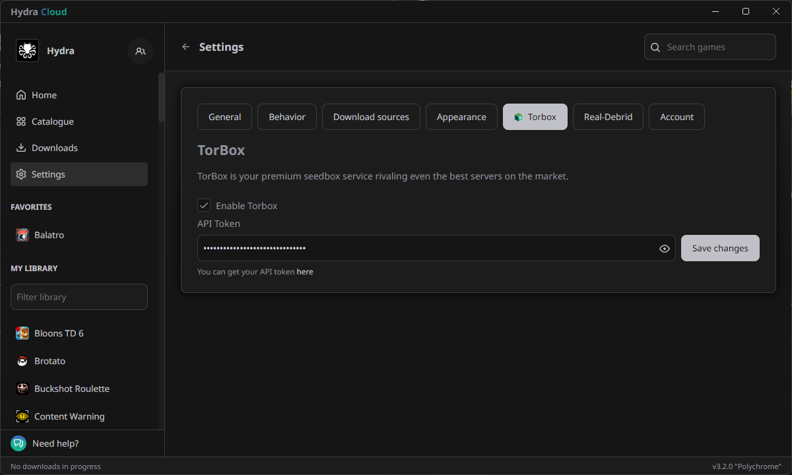Image resolution: width=792 pixels, height=475 pixels.
Task: Focus the Filter library input
Action: (x=79, y=297)
